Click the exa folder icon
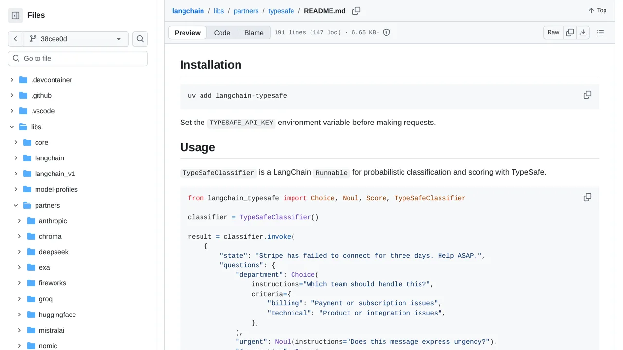 31,267
